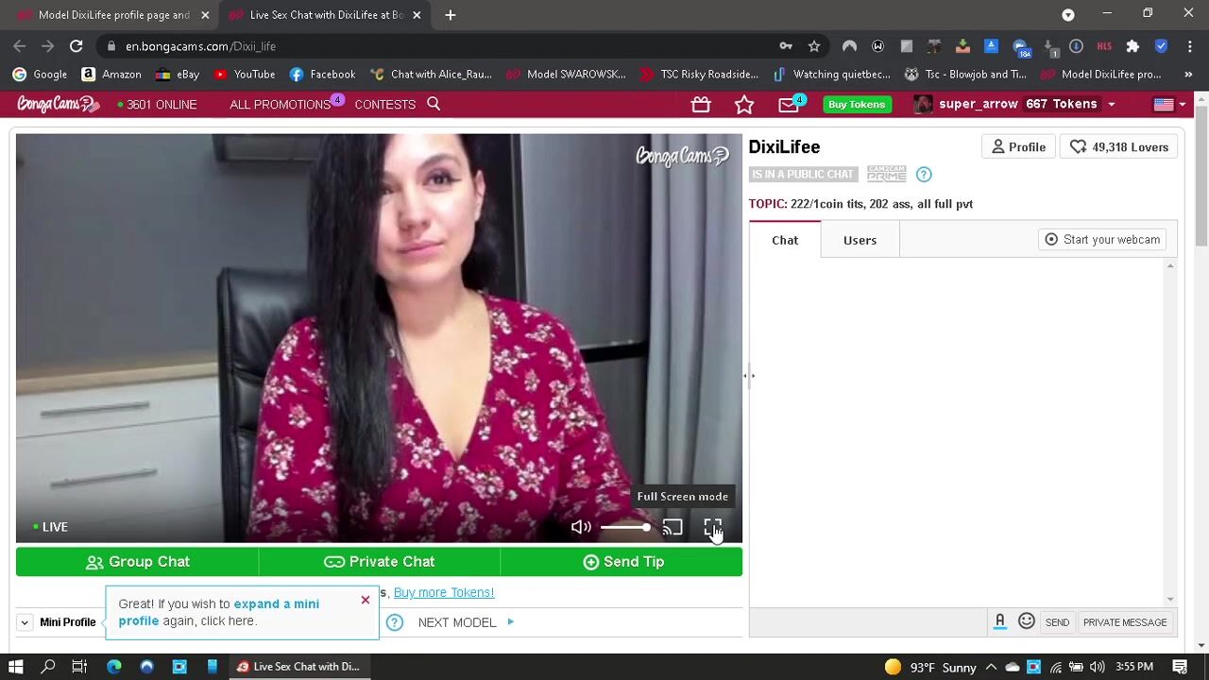Image resolution: width=1209 pixels, height=680 pixels.
Task: Open the CamzCam Prime help question icon
Action: point(924,175)
